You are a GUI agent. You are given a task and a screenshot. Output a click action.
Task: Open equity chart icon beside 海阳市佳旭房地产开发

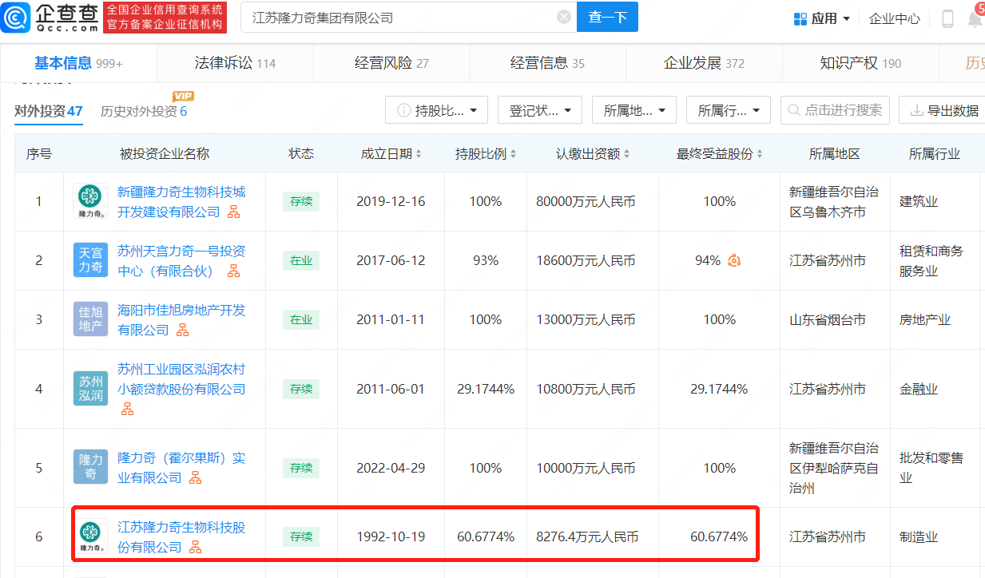coord(183,329)
